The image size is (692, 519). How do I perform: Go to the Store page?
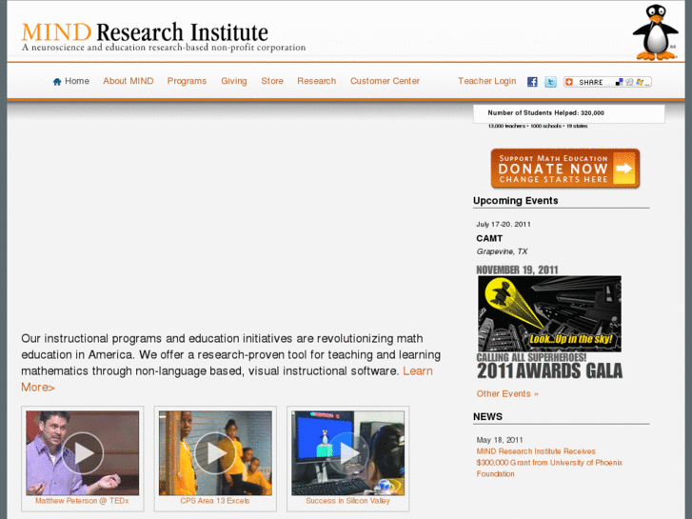[x=272, y=81]
